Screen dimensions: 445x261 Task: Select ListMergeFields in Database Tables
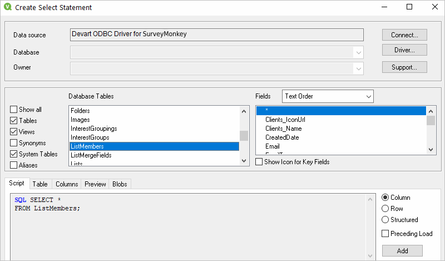point(91,155)
